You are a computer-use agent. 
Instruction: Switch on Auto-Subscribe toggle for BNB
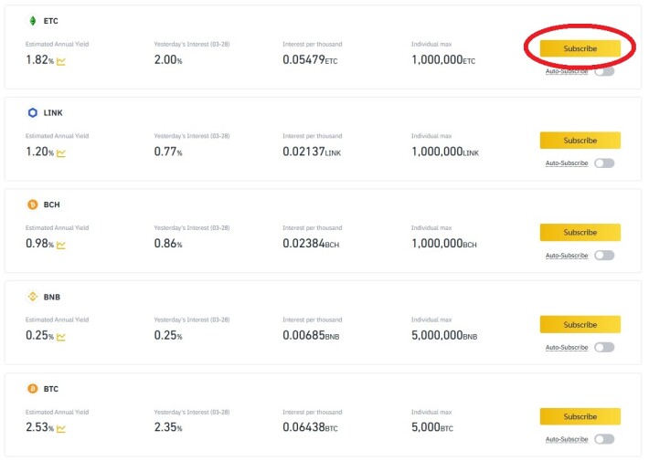point(604,347)
